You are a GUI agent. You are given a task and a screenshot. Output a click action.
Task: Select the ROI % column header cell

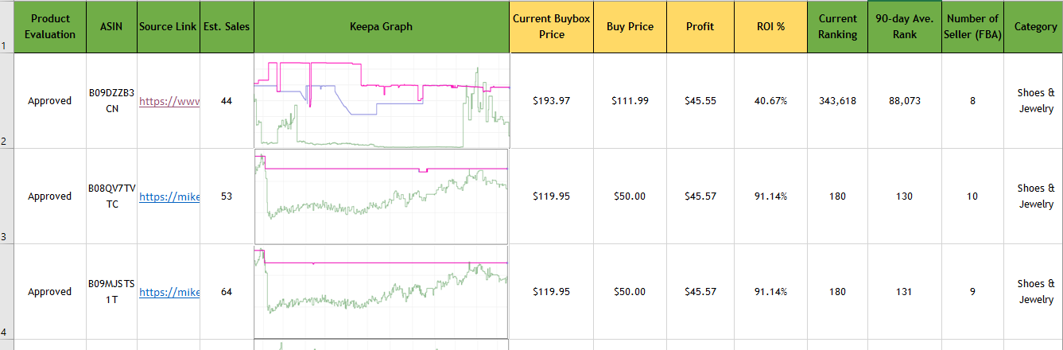(770, 27)
